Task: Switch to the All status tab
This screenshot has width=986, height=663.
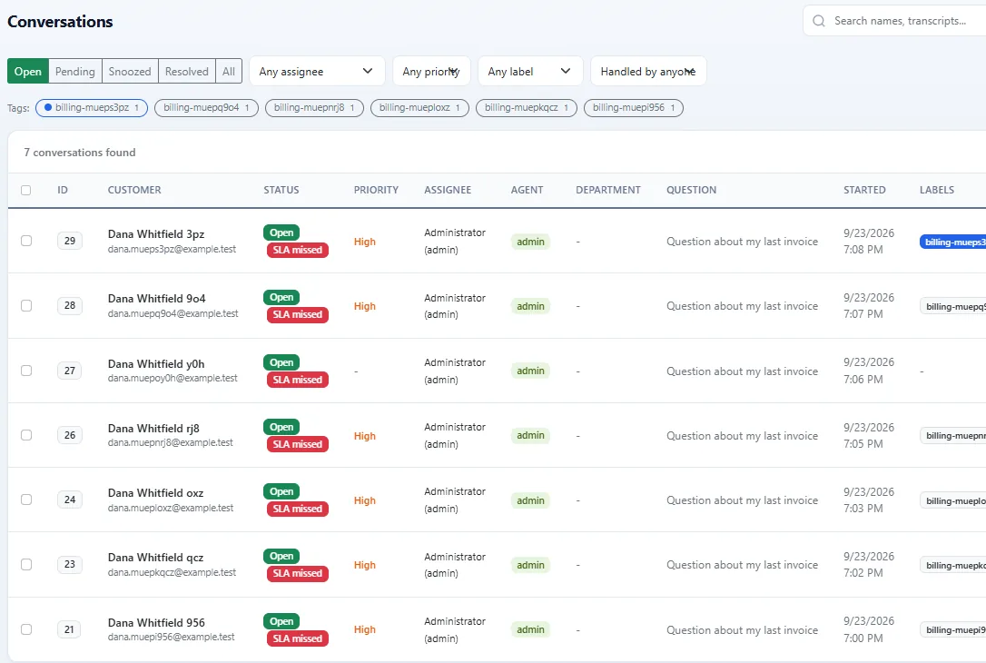Action: [228, 71]
